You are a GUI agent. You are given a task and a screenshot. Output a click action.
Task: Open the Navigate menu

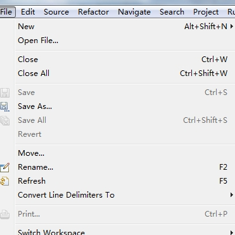click(x=134, y=12)
